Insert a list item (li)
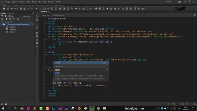Screen dimensions: 197x111 36,9
